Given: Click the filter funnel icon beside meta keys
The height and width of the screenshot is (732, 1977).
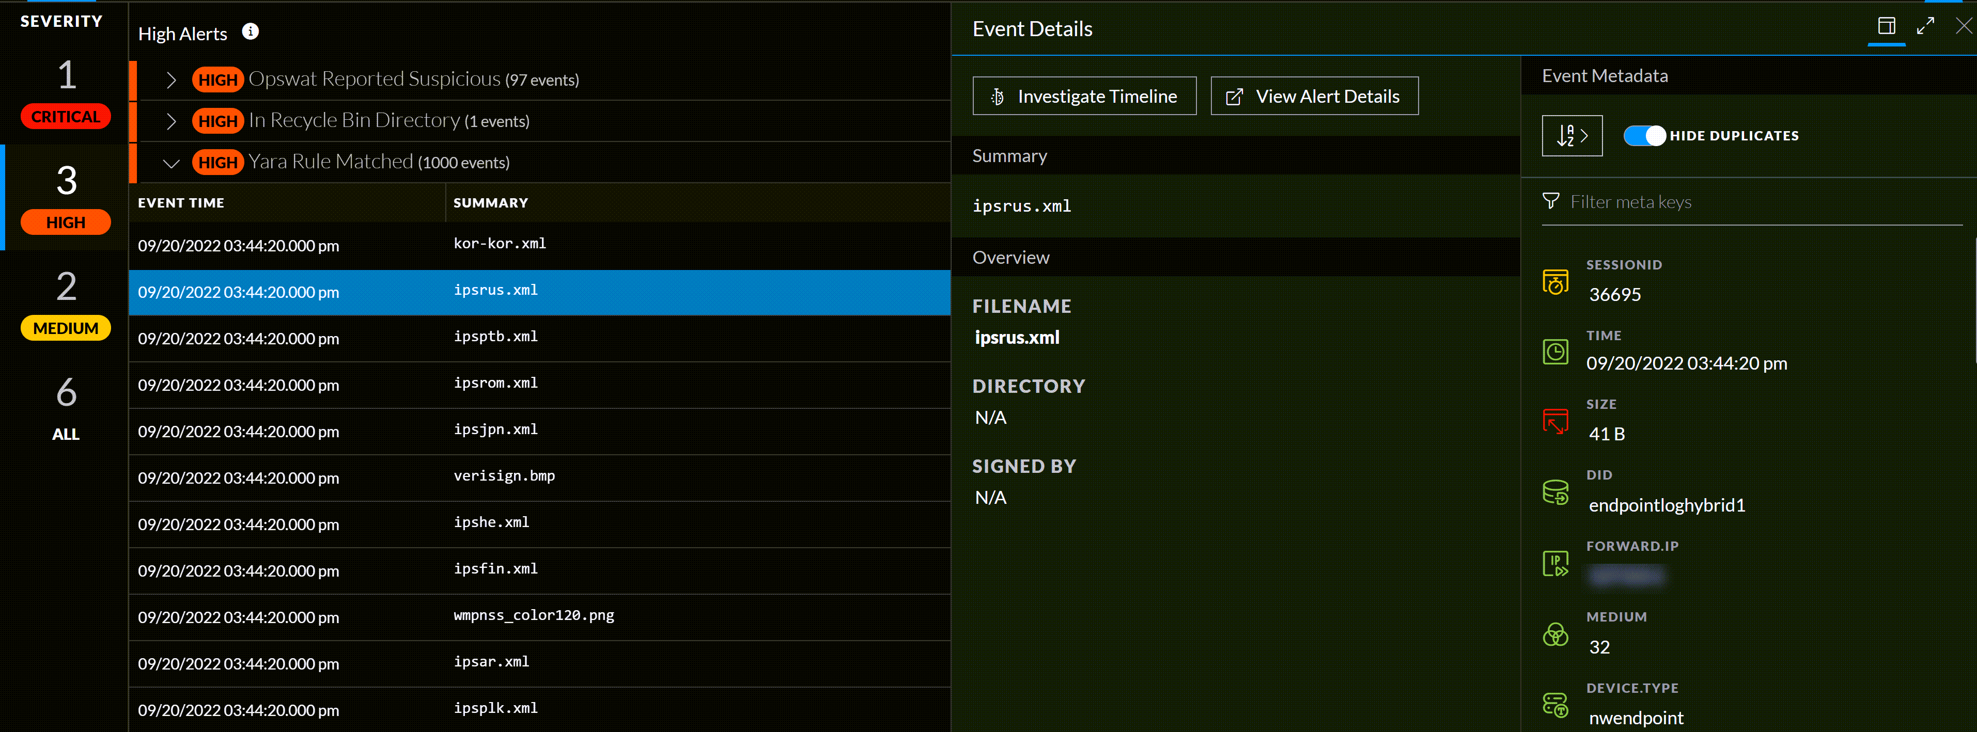Looking at the screenshot, I should point(1551,201).
